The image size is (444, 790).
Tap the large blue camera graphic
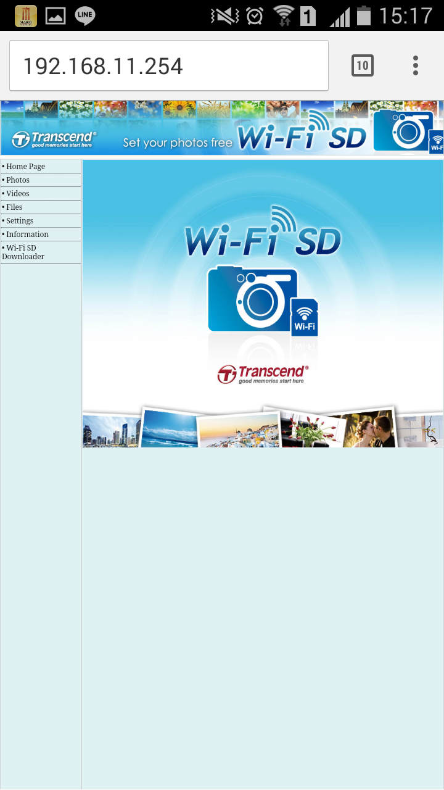252,299
